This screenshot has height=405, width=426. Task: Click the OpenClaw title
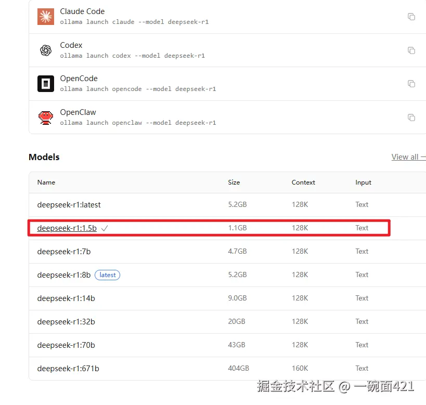pos(78,112)
